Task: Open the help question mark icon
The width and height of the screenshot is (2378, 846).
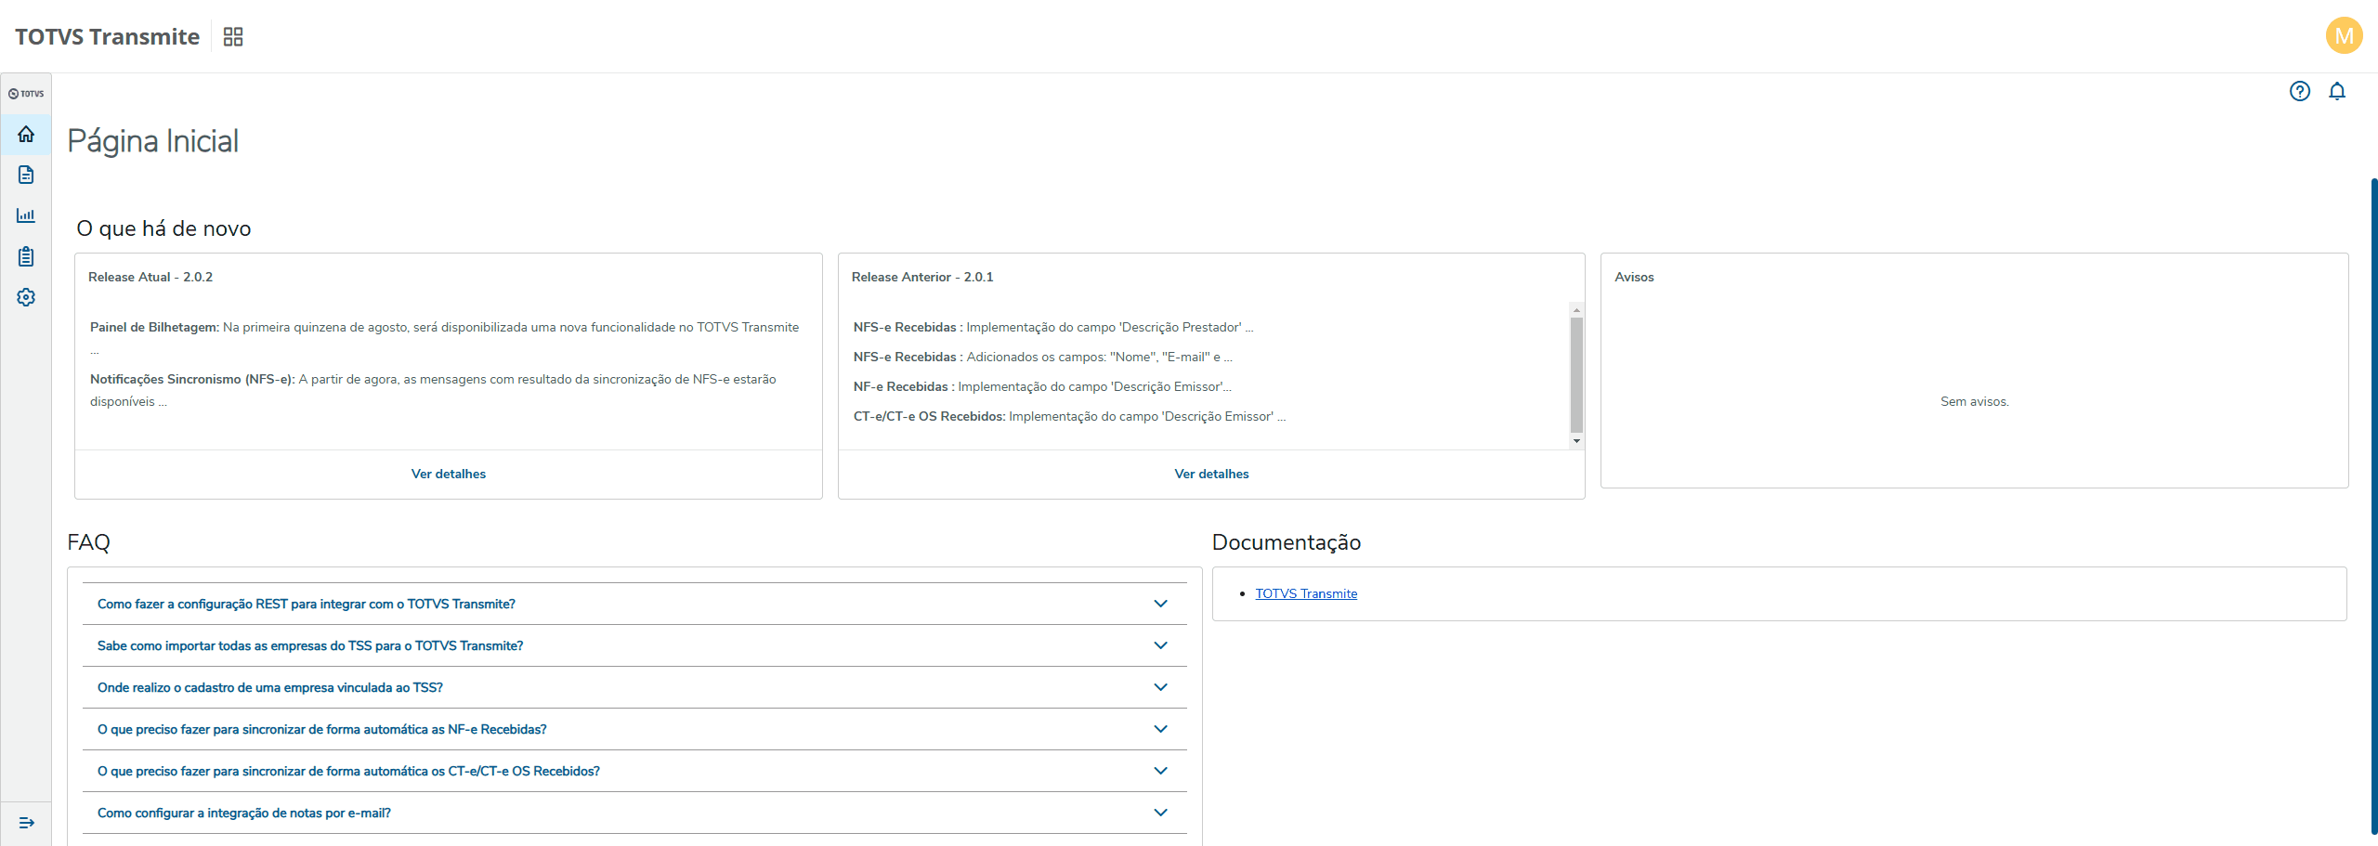Action: [2300, 91]
